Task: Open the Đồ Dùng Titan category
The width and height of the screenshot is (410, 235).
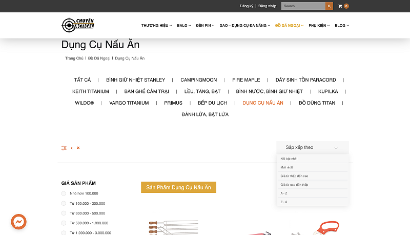Action: (x=317, y=103)
